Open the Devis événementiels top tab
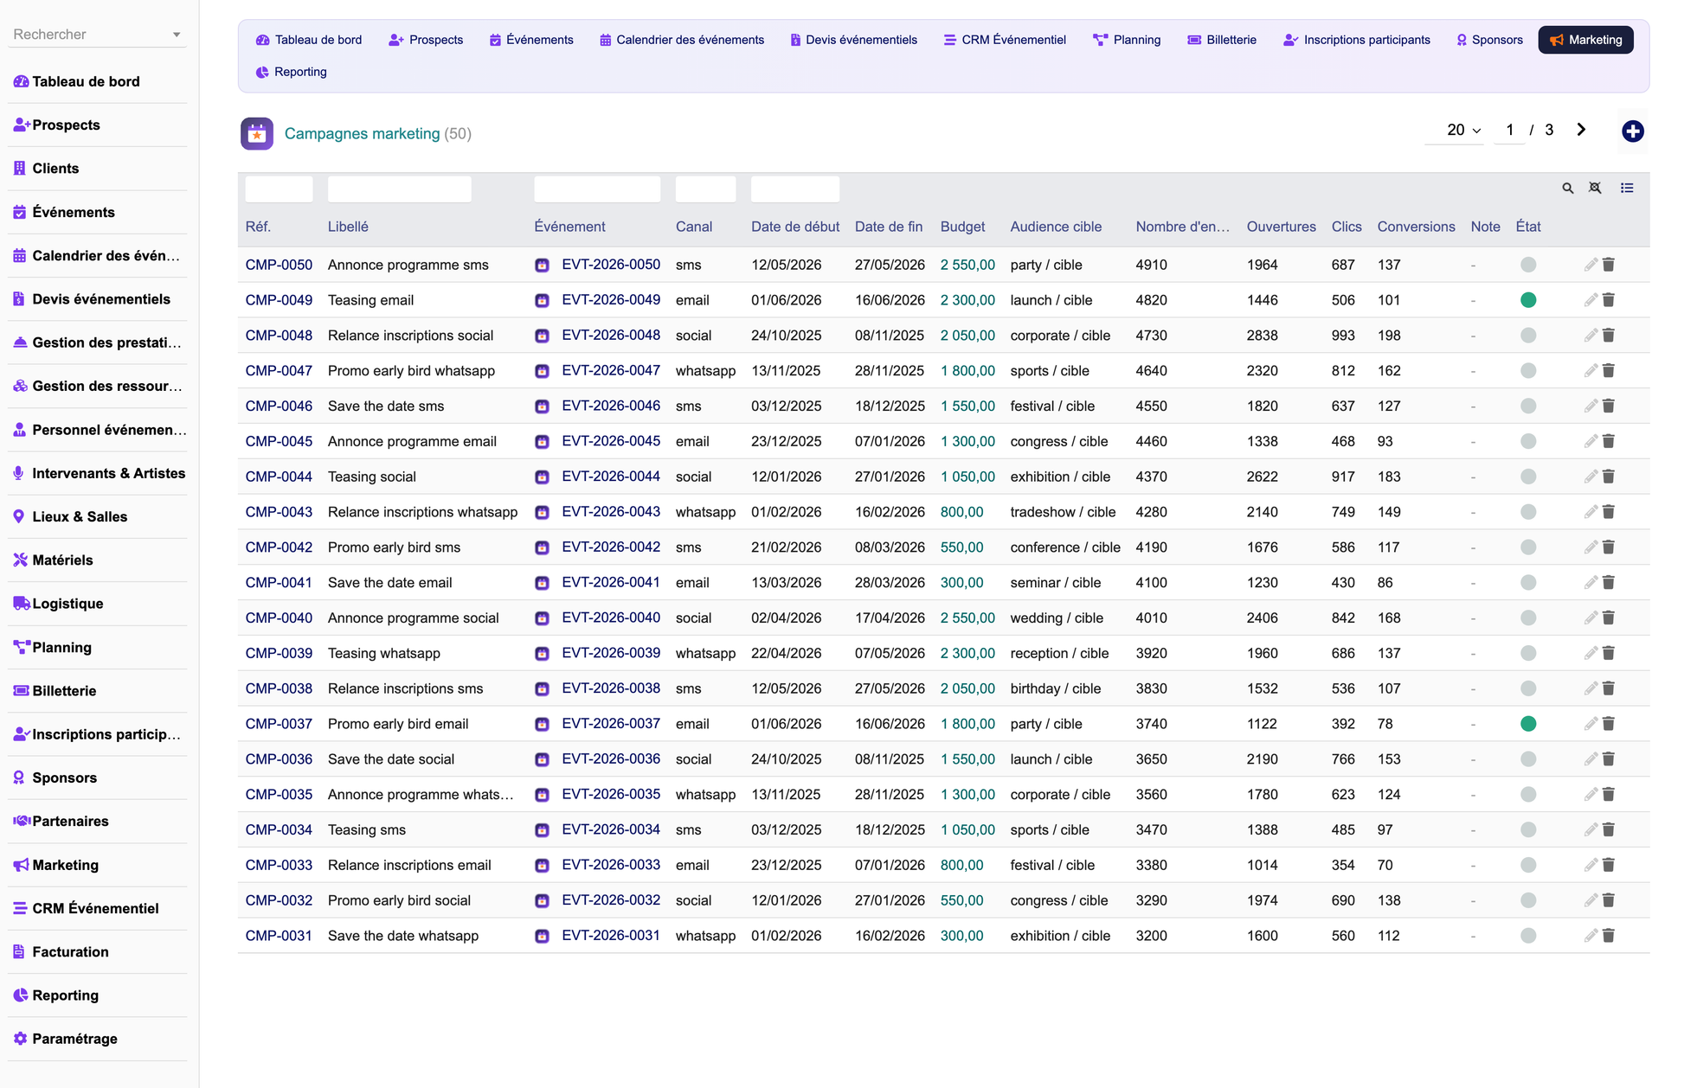Viewport: 1684px width, 1088px height. pyautogui.click(x=853, y=40)
